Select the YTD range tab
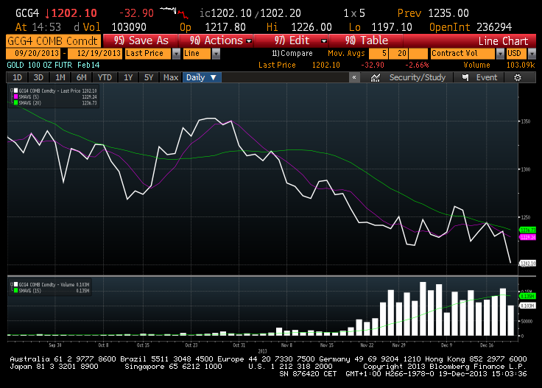 point(105,77)
